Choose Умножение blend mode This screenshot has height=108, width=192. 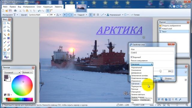(x=142, y=70)
